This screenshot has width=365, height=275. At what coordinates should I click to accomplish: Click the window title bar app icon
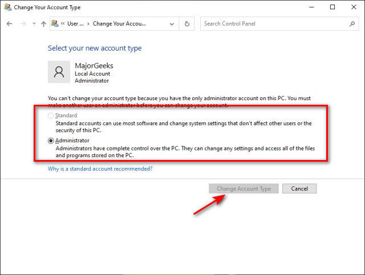click(7, 7)
